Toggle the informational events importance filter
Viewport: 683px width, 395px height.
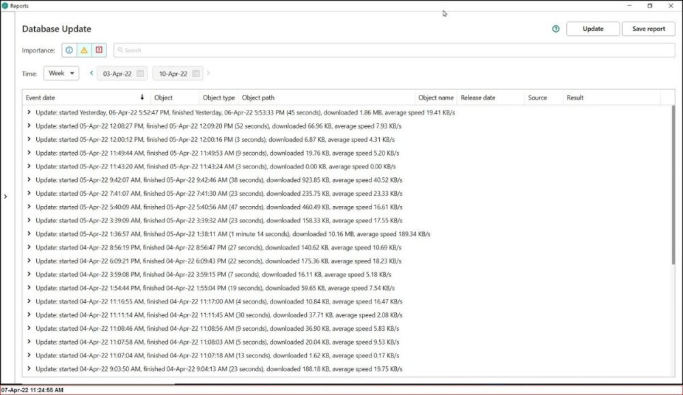69,50
